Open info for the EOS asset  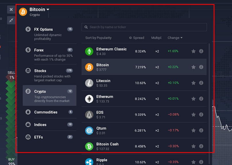201,114
